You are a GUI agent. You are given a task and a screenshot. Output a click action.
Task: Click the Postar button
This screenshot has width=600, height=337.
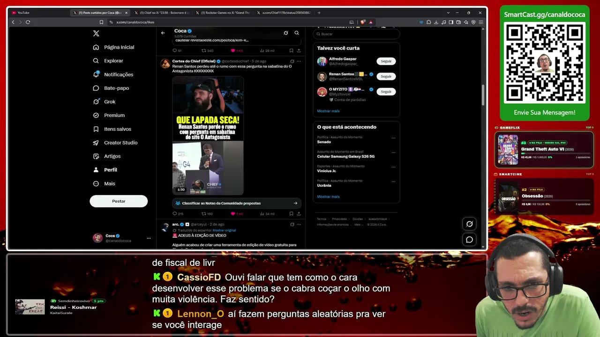coord(119,201)
